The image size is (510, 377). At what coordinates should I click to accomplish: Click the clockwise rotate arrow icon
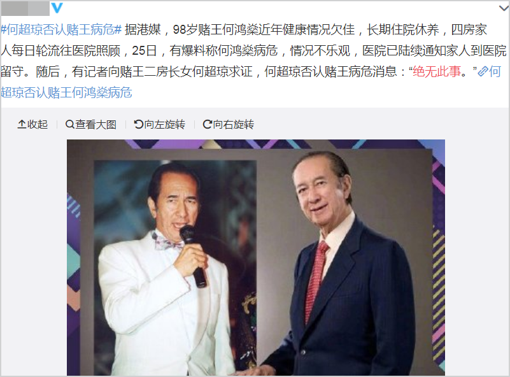207,124
